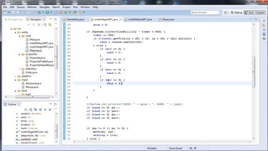Collapse All in the Navigator toolbar
268x151 pixels.
(x=45, y=25)
